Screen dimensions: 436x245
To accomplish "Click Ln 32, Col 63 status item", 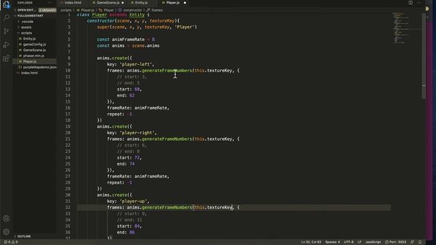I will tap(311, 242).
